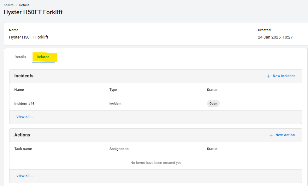Click the Type column header in Incidents
The image size is (308, 186).
click(113, 90)
